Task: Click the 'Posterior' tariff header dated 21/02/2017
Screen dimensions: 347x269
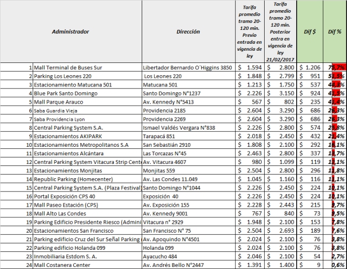Action: point(280,31)
